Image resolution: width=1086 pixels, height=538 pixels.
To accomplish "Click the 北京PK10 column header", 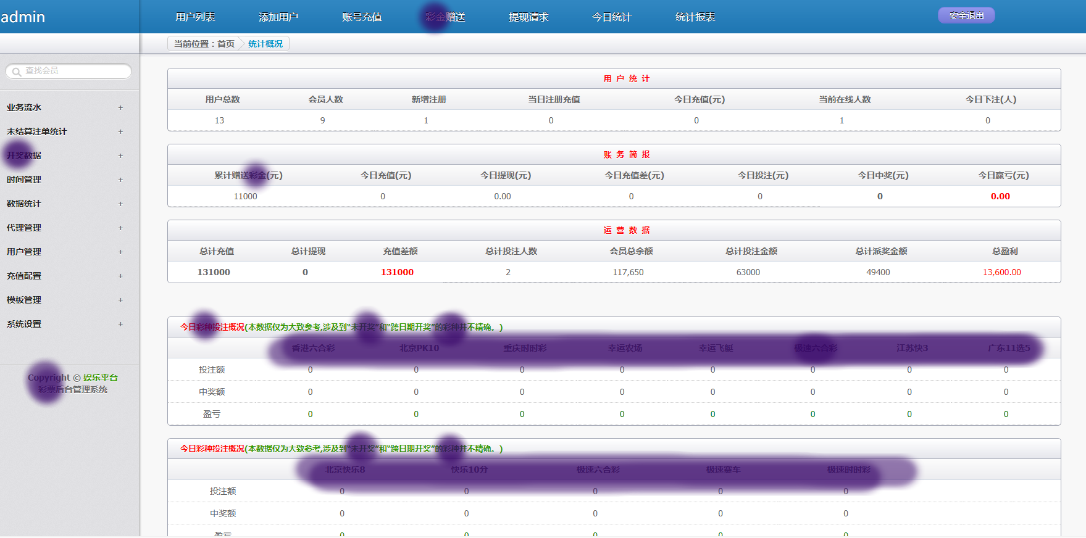I will point(419,348).
